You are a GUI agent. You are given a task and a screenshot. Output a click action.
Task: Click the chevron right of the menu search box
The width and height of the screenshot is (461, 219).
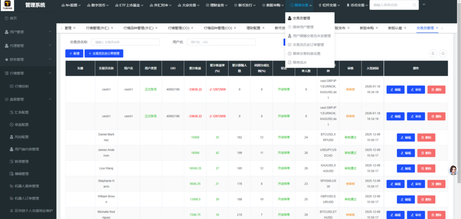(x=424, y=4)
